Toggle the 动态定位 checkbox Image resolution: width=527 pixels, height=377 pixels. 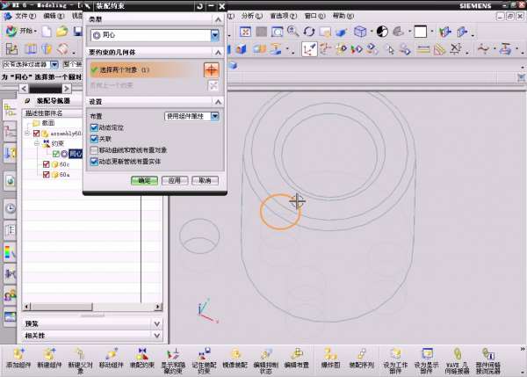(x=94, y=127)
